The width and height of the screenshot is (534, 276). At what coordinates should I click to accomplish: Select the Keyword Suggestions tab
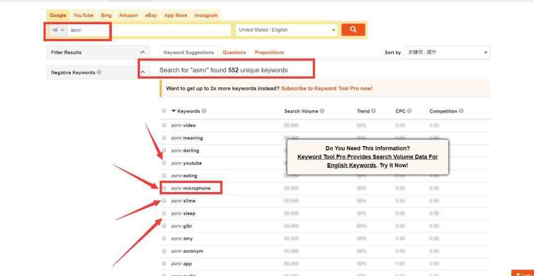tap(189, 52)
